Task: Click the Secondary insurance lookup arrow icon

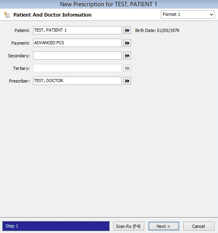Action: [x=127, y=56]
